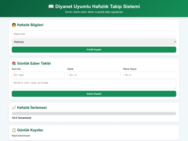Click the chart emoji beside Hafızlık İlerlemesi
This screenshot has height=141, width=188.
point(14,108)
